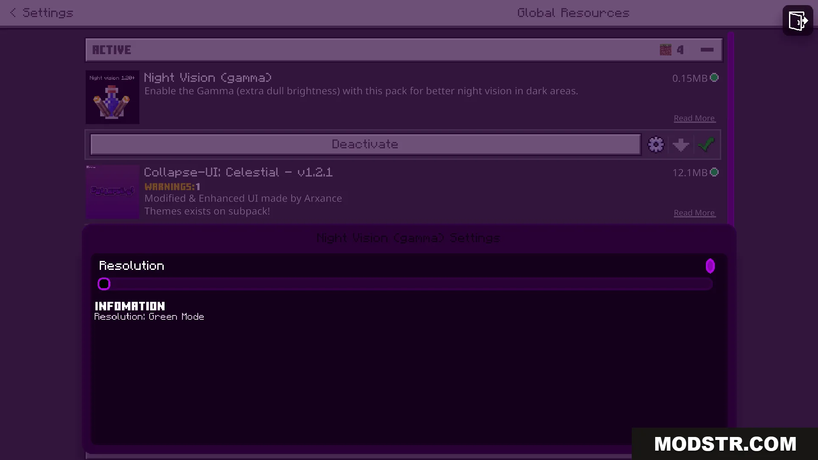Open Read More for Collapse-UI
This screenshot has width=818, height=460.
(x=694, y=213)
